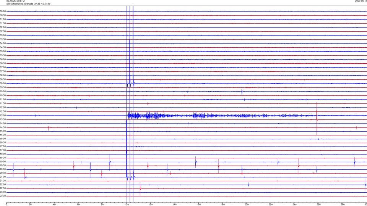This screenshot has width=367, height=206.
Task: Click the 18m axis tick label
Action: [x=223, y=204]
